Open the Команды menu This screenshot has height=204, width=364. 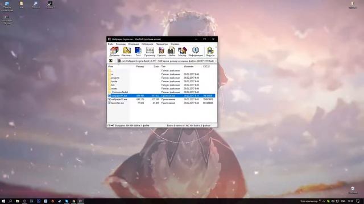pos(121,44)
